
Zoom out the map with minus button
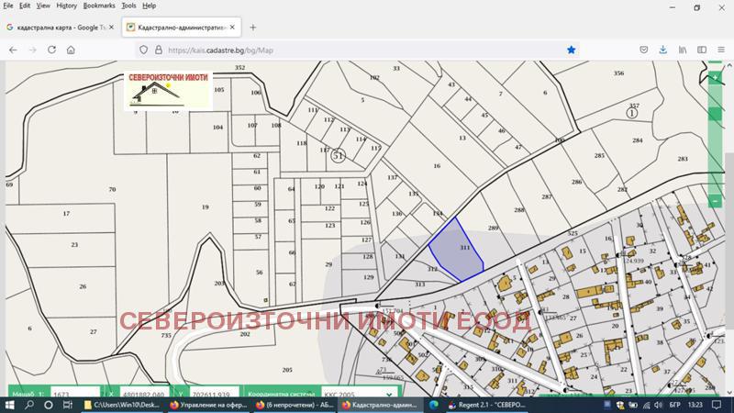(x=716, y=201)
